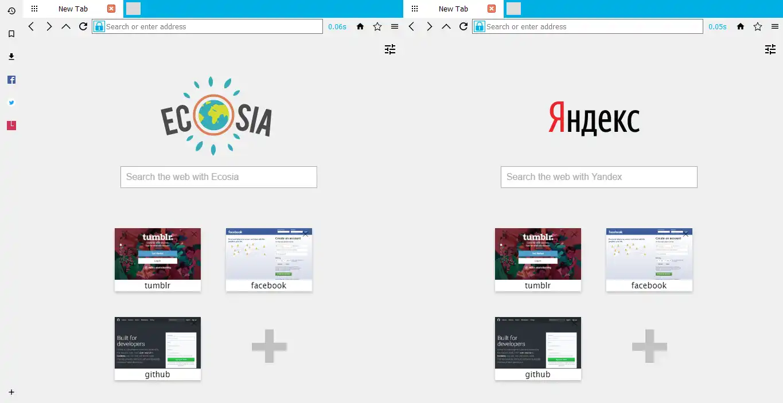The height and width of the screenshot is (403, 783).
Task: Open the tumblr tile in the Yandex window
Action: coord(538,260)
